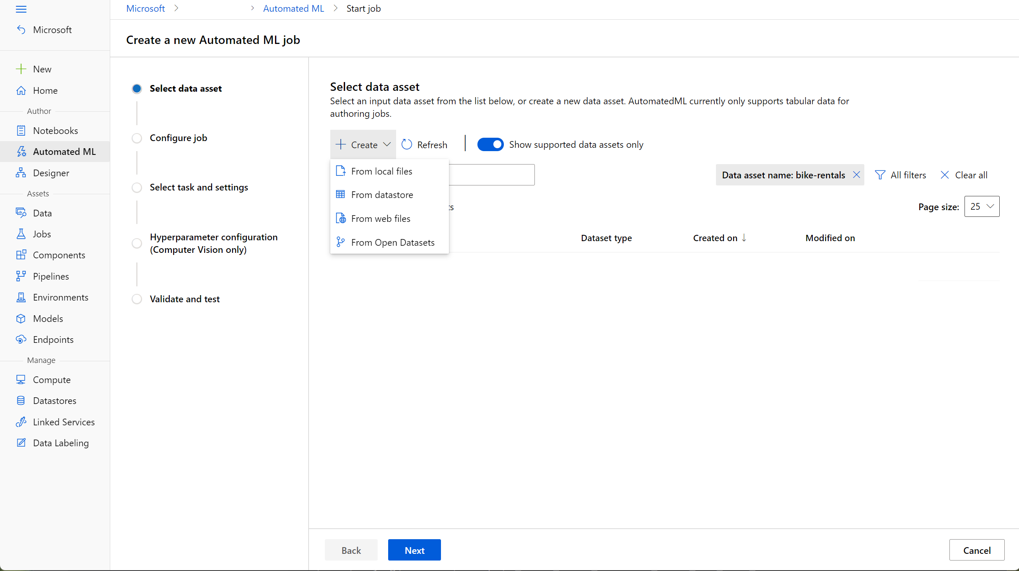Click the Notebooks sidebar icon
The height and width of the screenshot is (571, 1019).
21,131
